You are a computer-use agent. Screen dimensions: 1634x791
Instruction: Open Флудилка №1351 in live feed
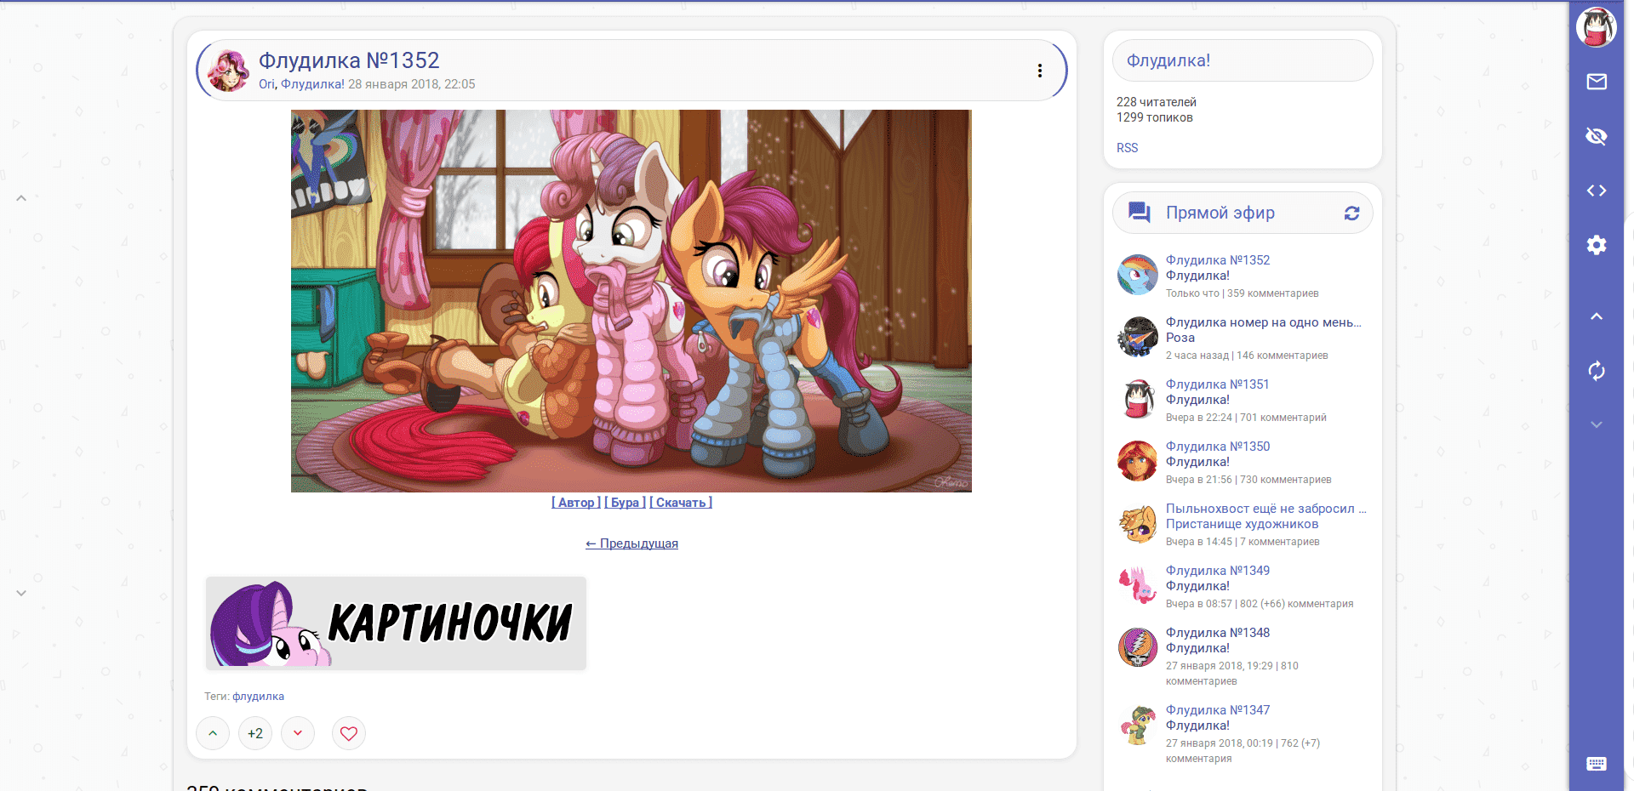[1217, 384]
